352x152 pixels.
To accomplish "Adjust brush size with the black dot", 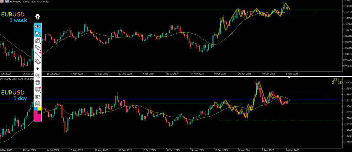I will click(37, 68).
